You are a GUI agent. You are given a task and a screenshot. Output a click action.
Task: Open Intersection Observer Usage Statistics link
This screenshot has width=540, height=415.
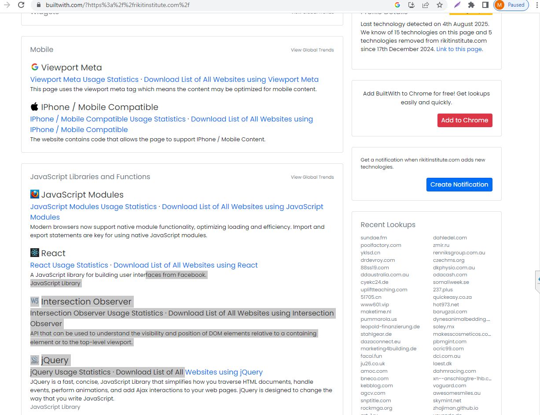point(96,313)
